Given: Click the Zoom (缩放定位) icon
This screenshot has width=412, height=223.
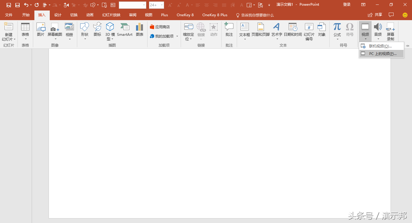Looking at the screenshot, I should [189, 27].
